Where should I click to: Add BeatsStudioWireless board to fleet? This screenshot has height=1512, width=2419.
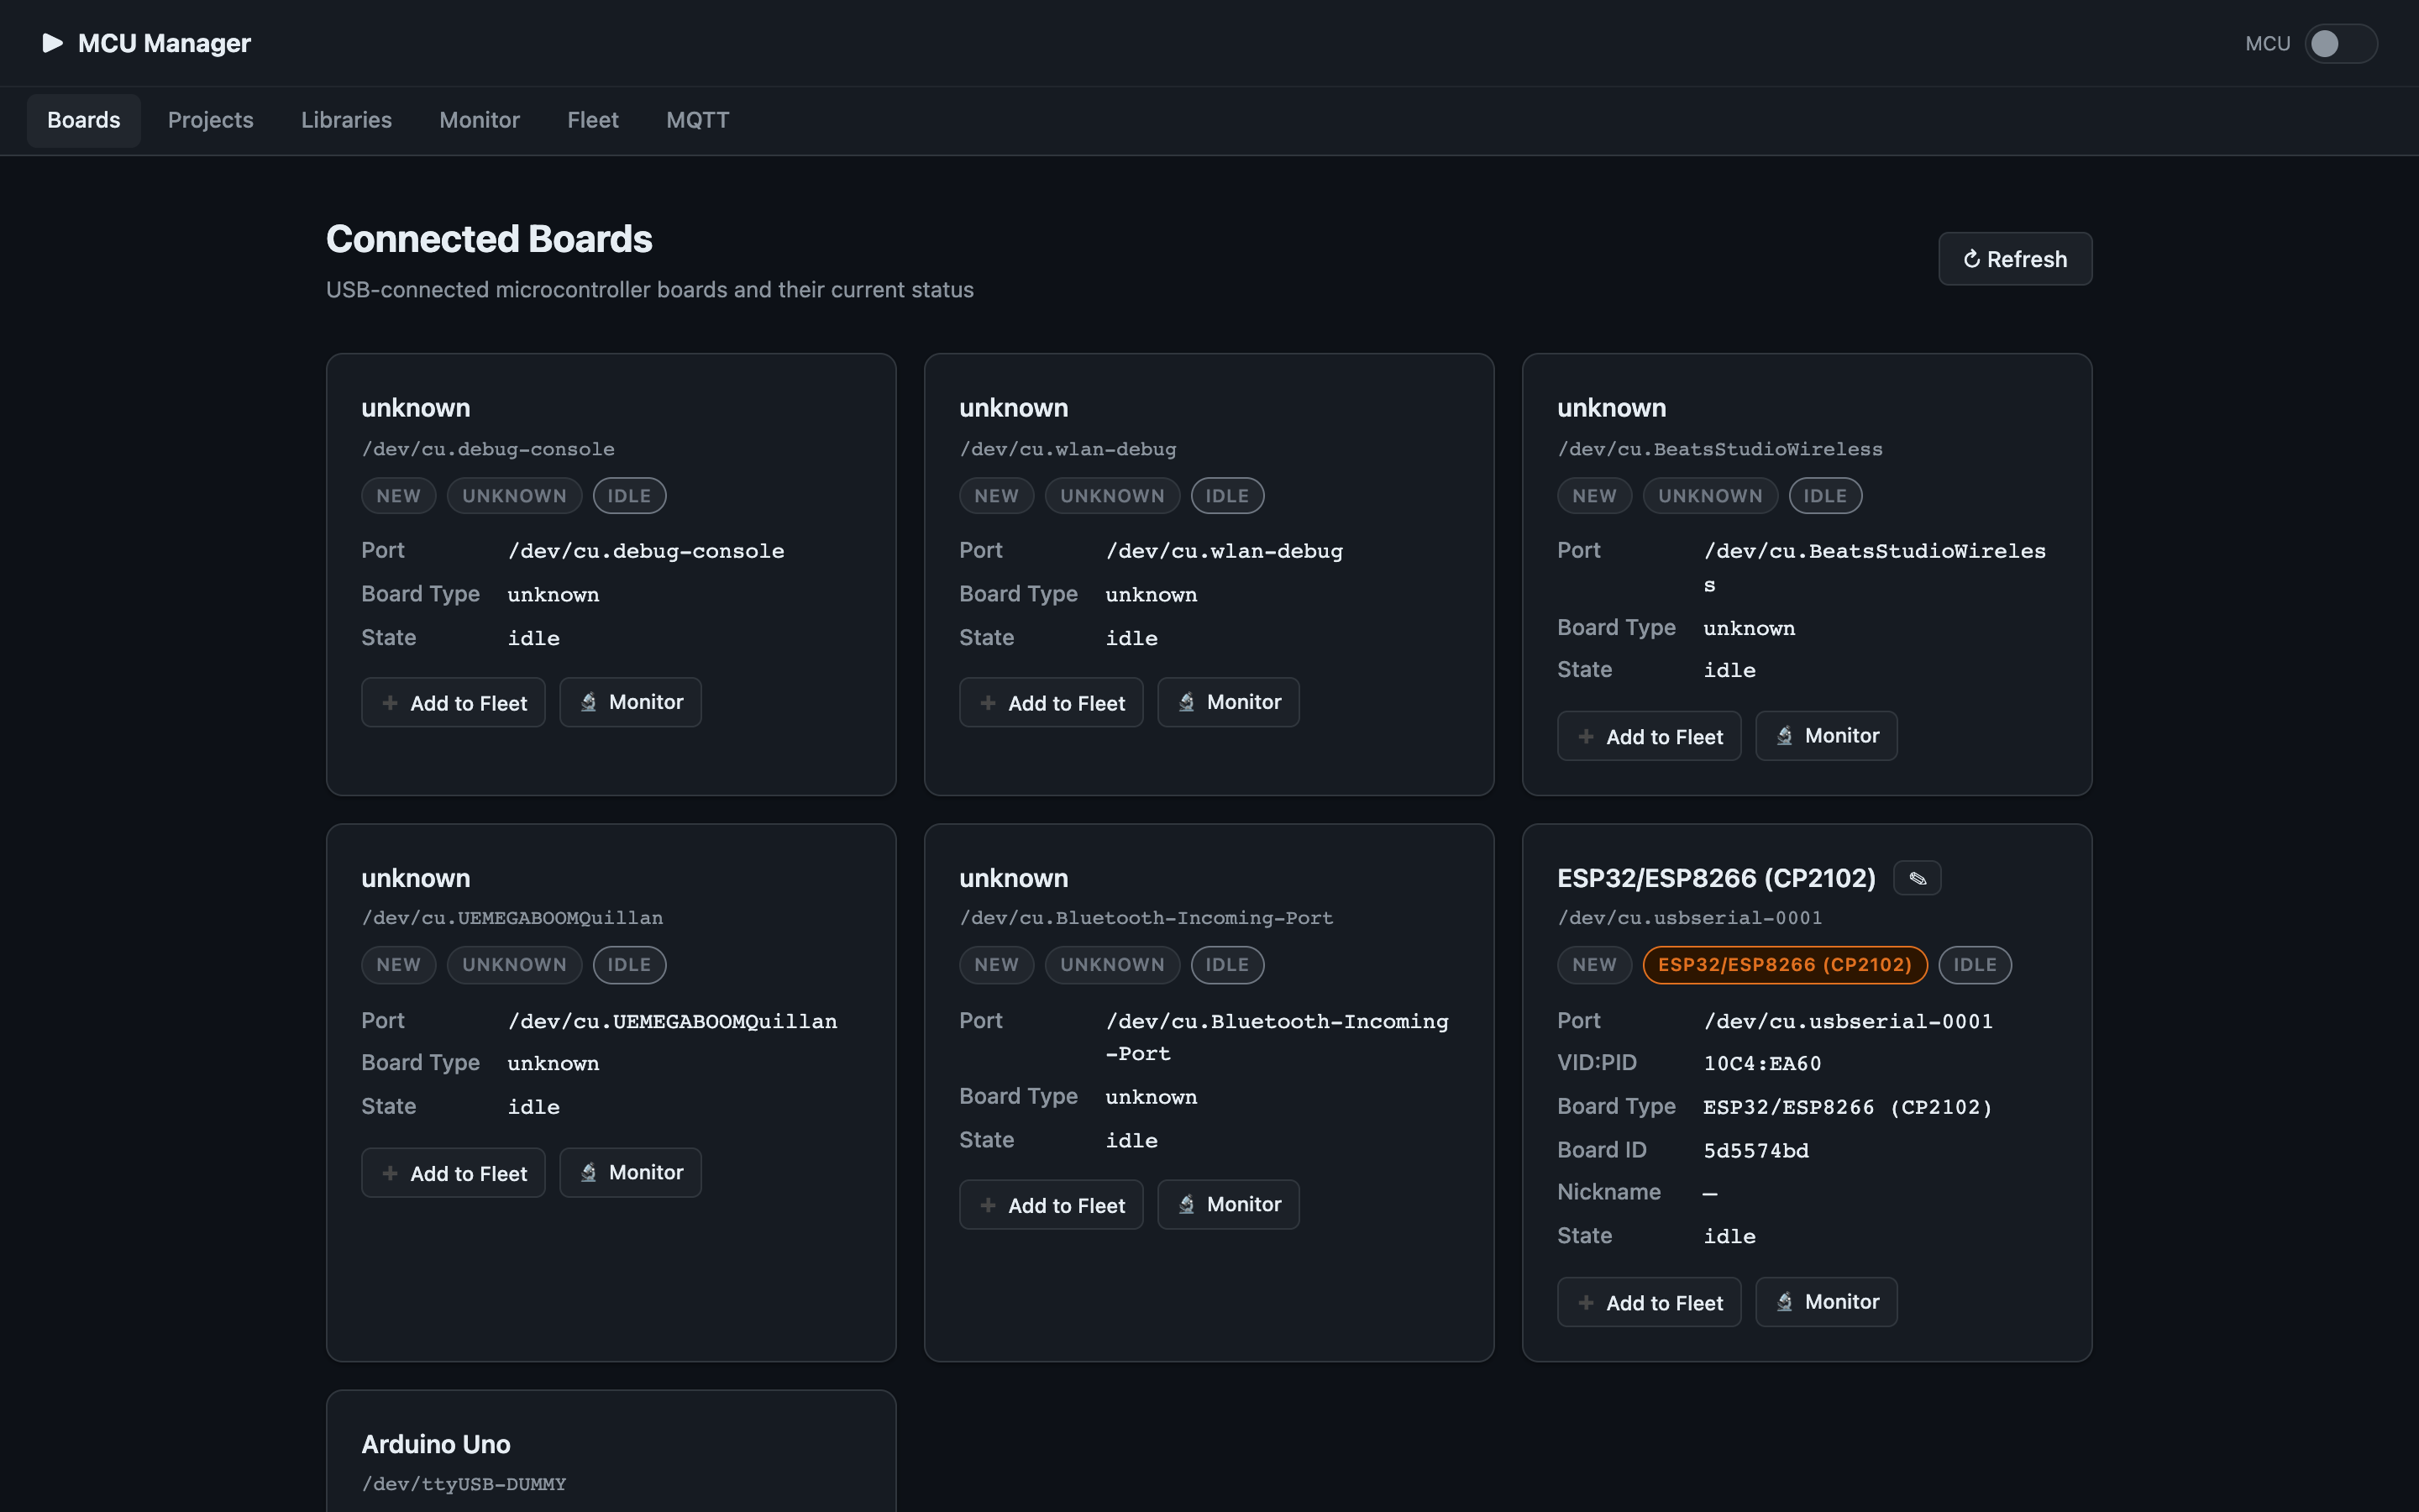[1650, 736]
